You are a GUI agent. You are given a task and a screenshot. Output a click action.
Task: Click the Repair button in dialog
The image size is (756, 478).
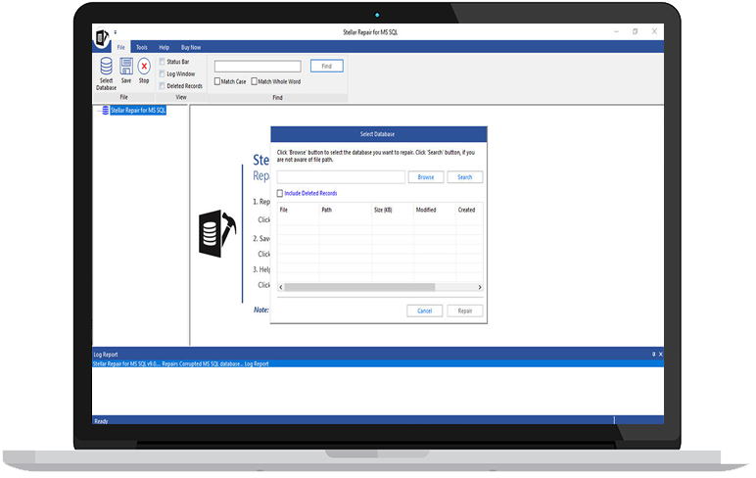465,311
